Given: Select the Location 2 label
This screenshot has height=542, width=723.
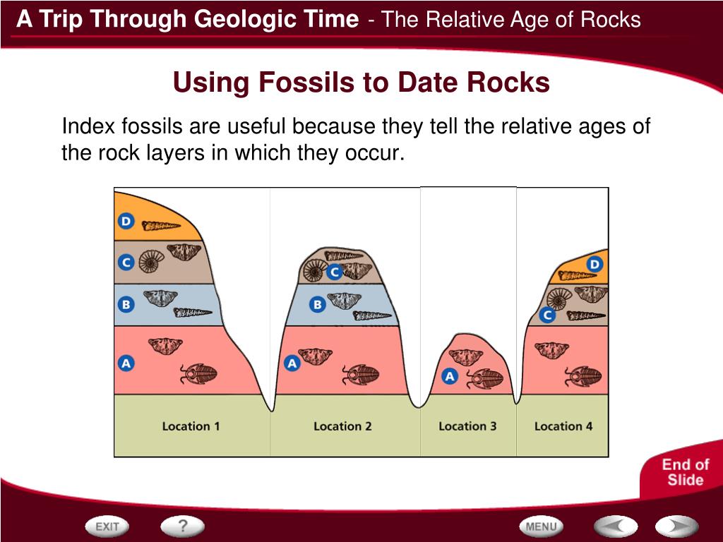Looking at the screenshot, I should pyautogui.click(x=342, y=426).
